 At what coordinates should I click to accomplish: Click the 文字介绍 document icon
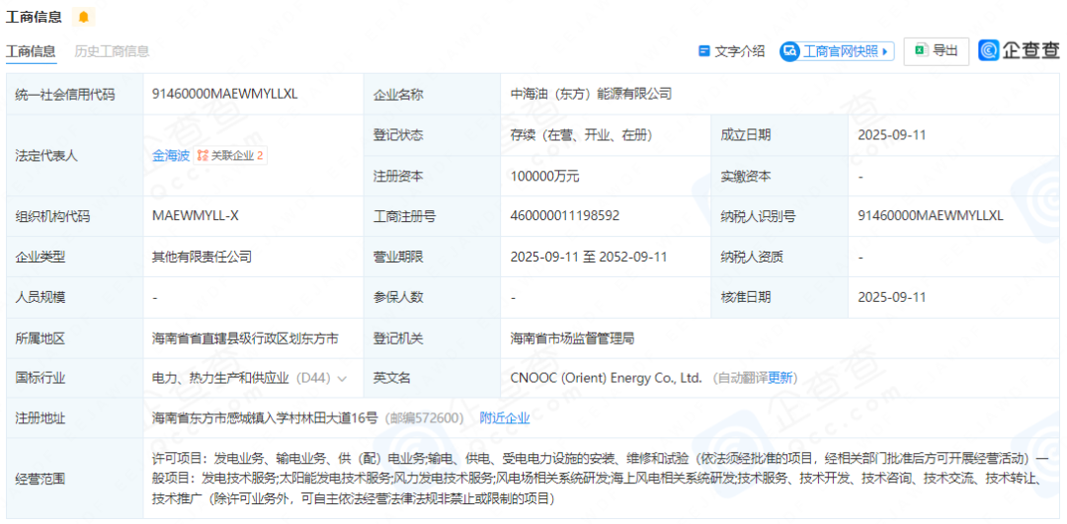point(704,51)
